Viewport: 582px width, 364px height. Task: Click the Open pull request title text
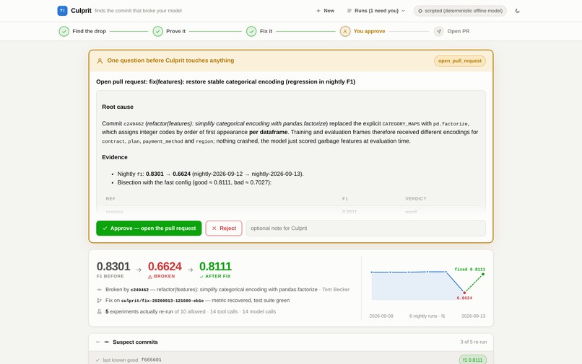tap(226, 81)
